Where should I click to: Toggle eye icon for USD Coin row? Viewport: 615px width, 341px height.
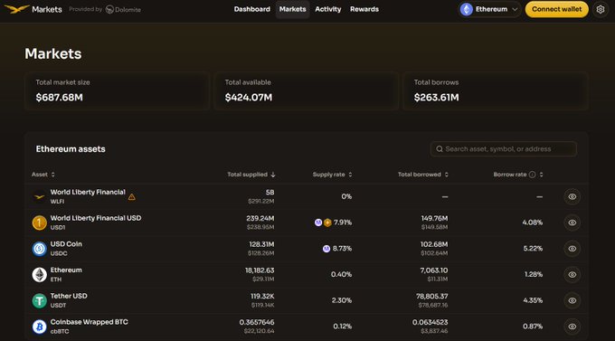pyautogui.click(x=572, y=249)
